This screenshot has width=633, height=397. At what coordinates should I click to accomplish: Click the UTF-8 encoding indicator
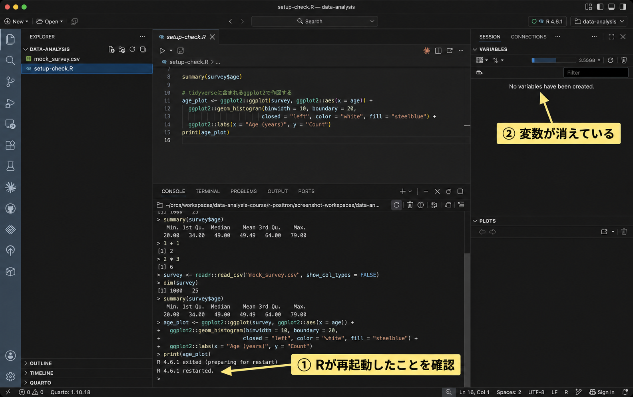pos(536,392)
